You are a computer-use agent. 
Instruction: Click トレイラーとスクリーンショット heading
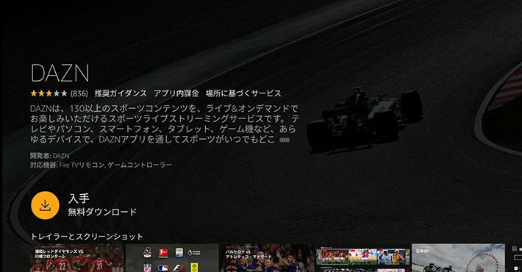coord(87,237)
